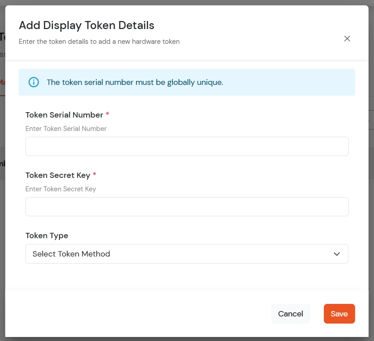Select the Token Method combo box

187,253
